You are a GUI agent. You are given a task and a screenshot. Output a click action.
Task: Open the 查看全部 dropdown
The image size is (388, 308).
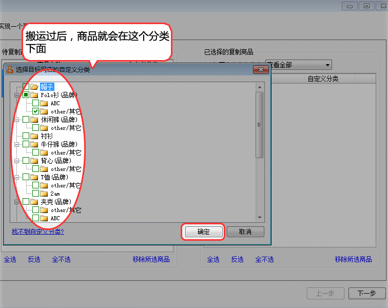pos(298,65)
